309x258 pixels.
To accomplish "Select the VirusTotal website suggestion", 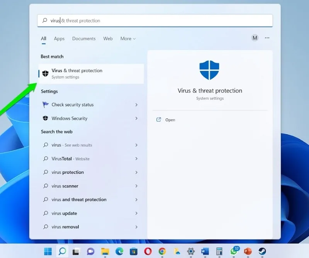I will tap(91, 159).
